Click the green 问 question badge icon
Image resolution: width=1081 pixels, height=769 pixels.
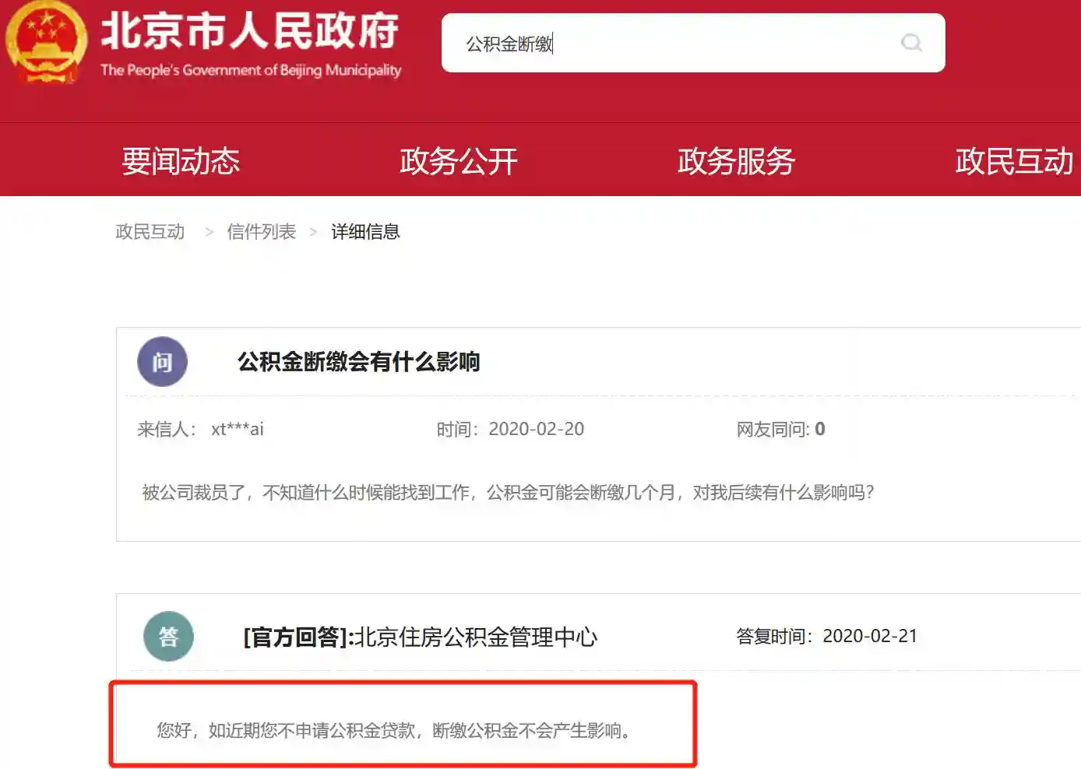pyautogui.click(x=161, y=361)
